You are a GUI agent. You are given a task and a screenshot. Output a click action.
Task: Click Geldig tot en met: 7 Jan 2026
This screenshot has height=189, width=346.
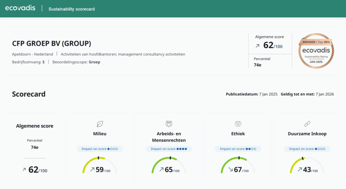pos(307,94)
